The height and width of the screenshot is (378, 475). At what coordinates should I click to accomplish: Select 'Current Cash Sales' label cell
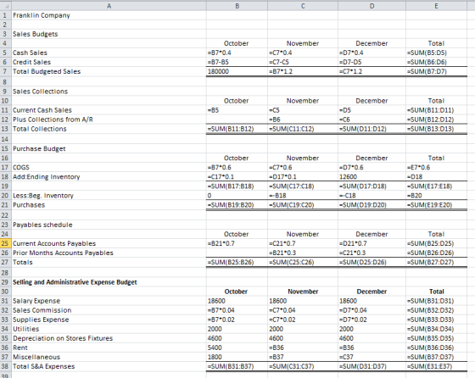(109, 110)
